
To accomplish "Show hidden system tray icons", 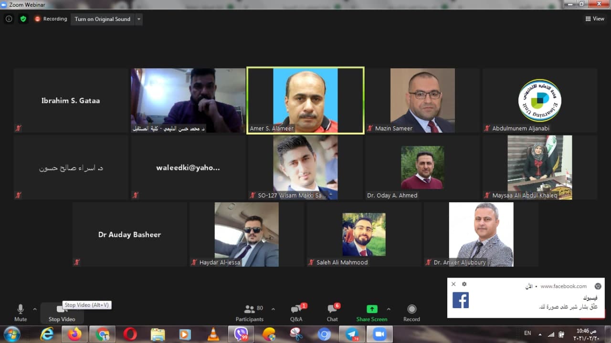I will click(x=540, y=333).
